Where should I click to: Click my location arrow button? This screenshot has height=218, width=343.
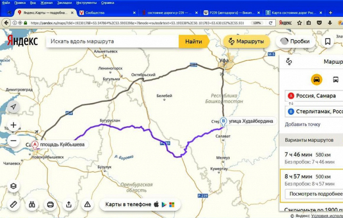(x=13, y=107)
